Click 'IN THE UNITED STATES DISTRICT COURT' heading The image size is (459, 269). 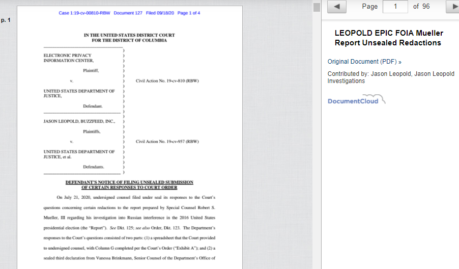[129, 35]
